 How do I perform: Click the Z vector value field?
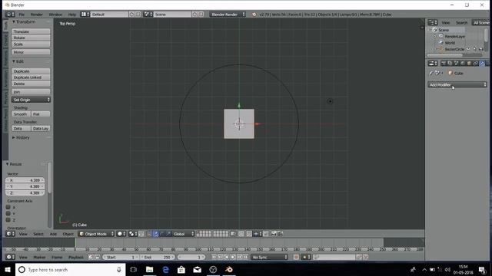point(25,192)
